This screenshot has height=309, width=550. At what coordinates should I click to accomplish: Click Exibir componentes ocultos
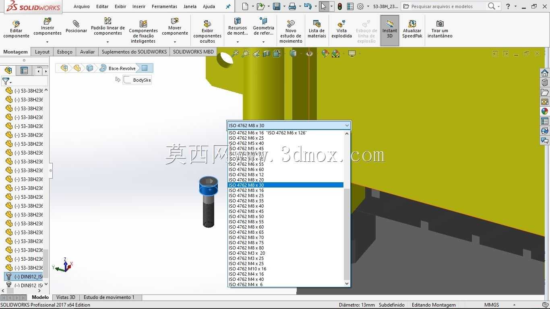[x=207, y=31]
